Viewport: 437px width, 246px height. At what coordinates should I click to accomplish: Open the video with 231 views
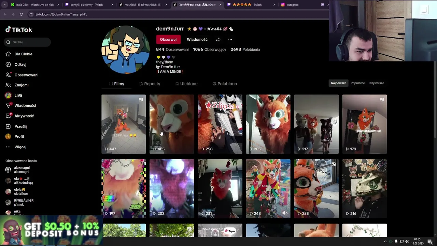tap(220, 189)
